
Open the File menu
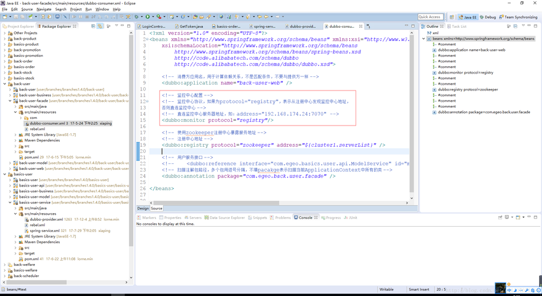tap(5, 9)
